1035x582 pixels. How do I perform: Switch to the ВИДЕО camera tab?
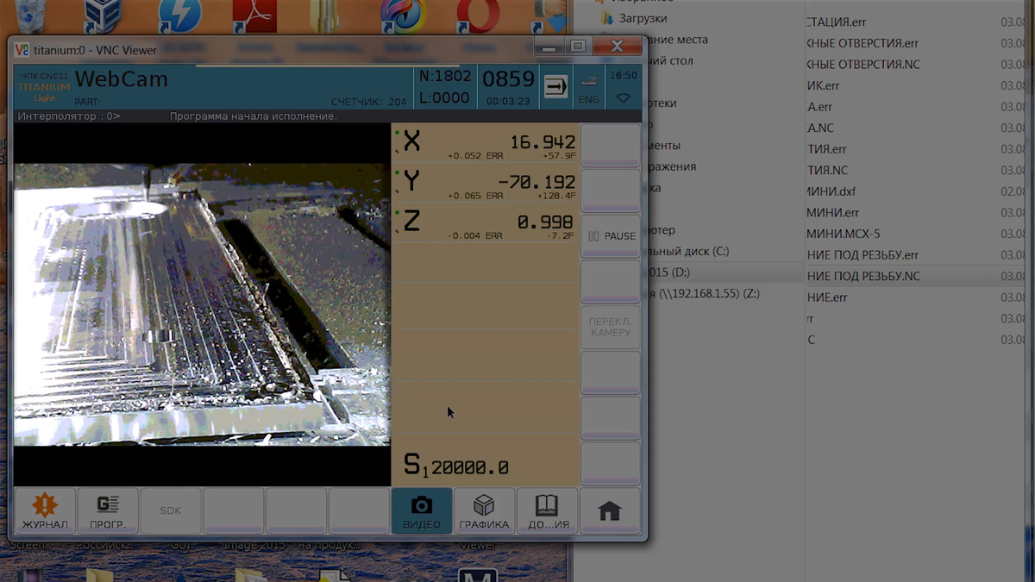click(x=422, y=511)
